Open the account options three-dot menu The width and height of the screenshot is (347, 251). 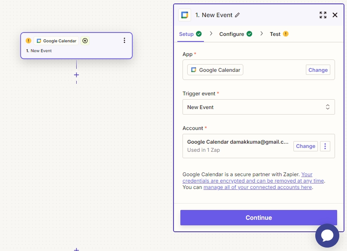point(325,146)
